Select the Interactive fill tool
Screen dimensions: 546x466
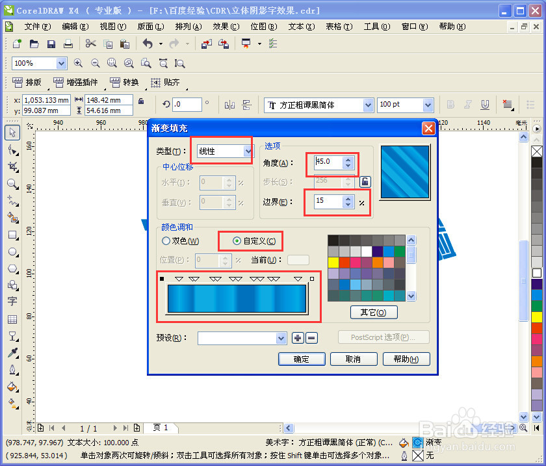pos(12,404)
